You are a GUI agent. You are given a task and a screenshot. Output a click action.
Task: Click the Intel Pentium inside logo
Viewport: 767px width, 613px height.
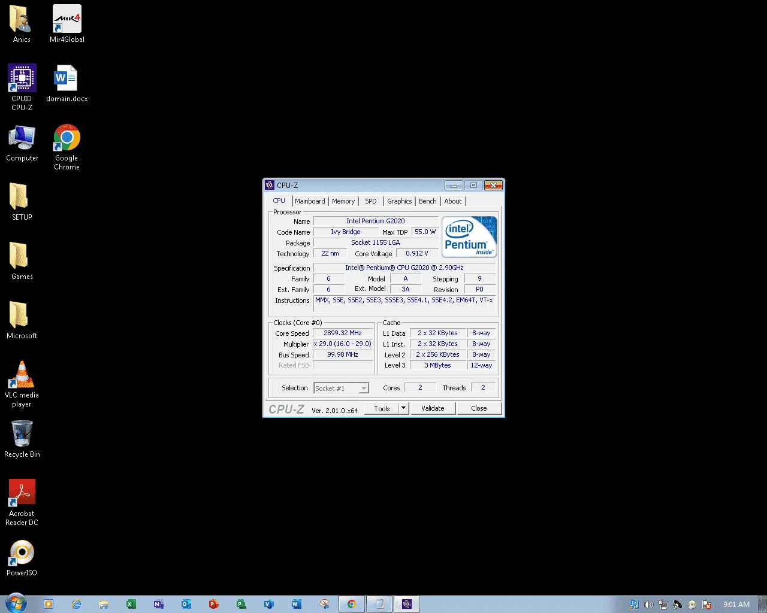[x=469, y=236]
